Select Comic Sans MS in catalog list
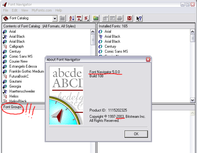Image resolution: width=197 pixels, height=153 pixels. click(21, 56)
